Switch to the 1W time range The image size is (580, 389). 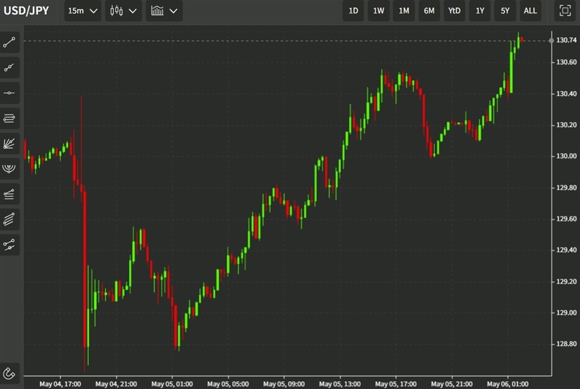tap(378, 11)
